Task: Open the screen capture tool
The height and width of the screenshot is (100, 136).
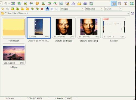Action: pos(67,4)
